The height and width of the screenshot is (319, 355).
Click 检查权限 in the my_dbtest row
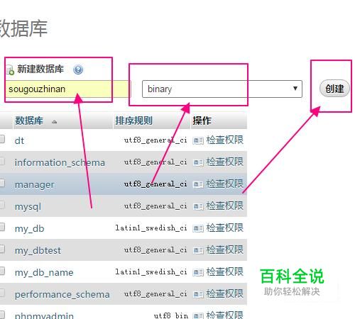224,250
